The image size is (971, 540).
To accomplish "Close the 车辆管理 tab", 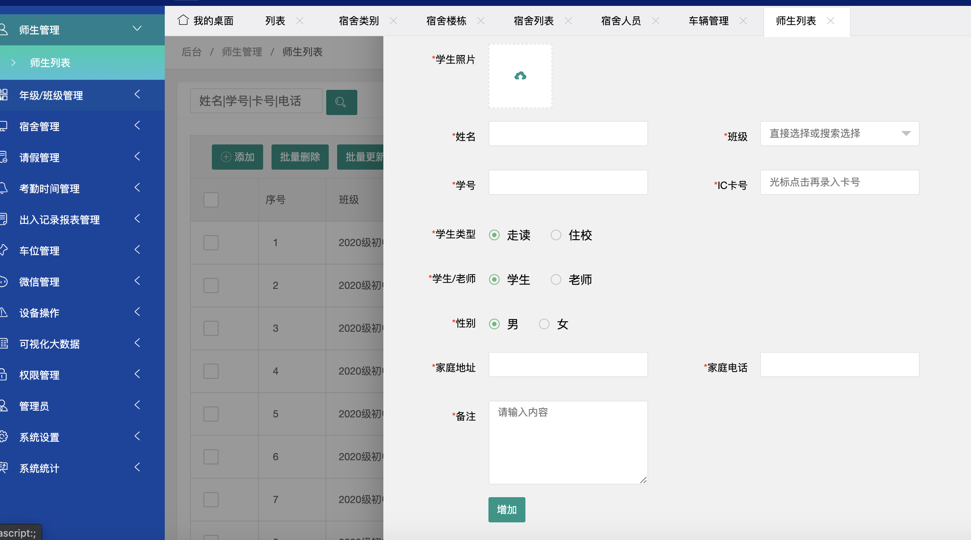I will click(x=743, y=21).
